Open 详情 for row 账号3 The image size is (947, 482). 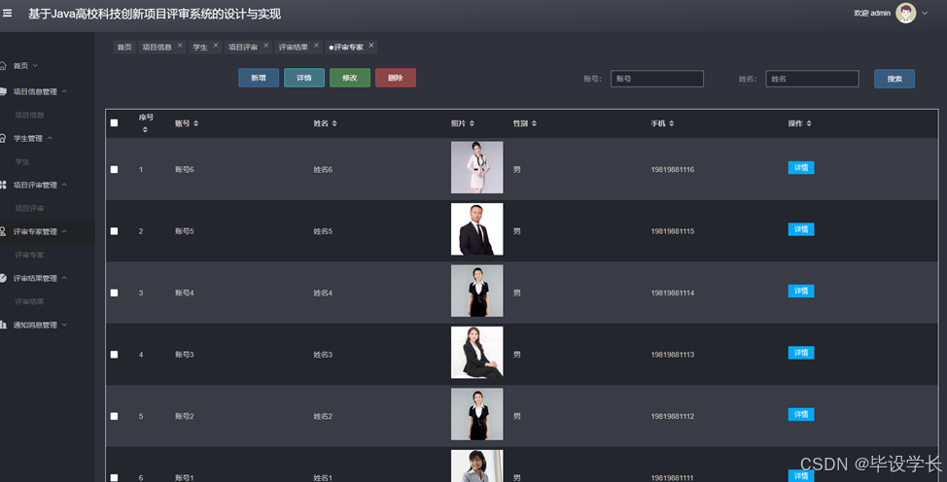[801, 353]
